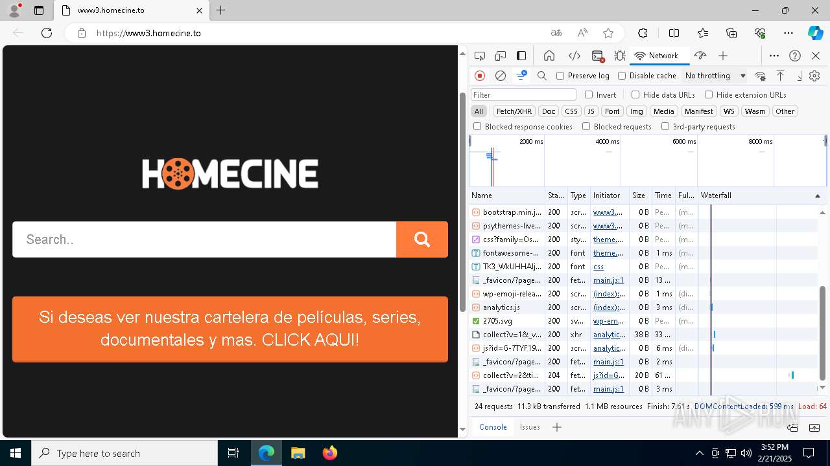Switch to the Console drawer tab
The height and width of the screenshot is (466, 830).
click(x=493, y=427)
